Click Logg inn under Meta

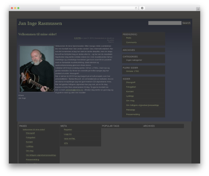click(x=68, y=134)
